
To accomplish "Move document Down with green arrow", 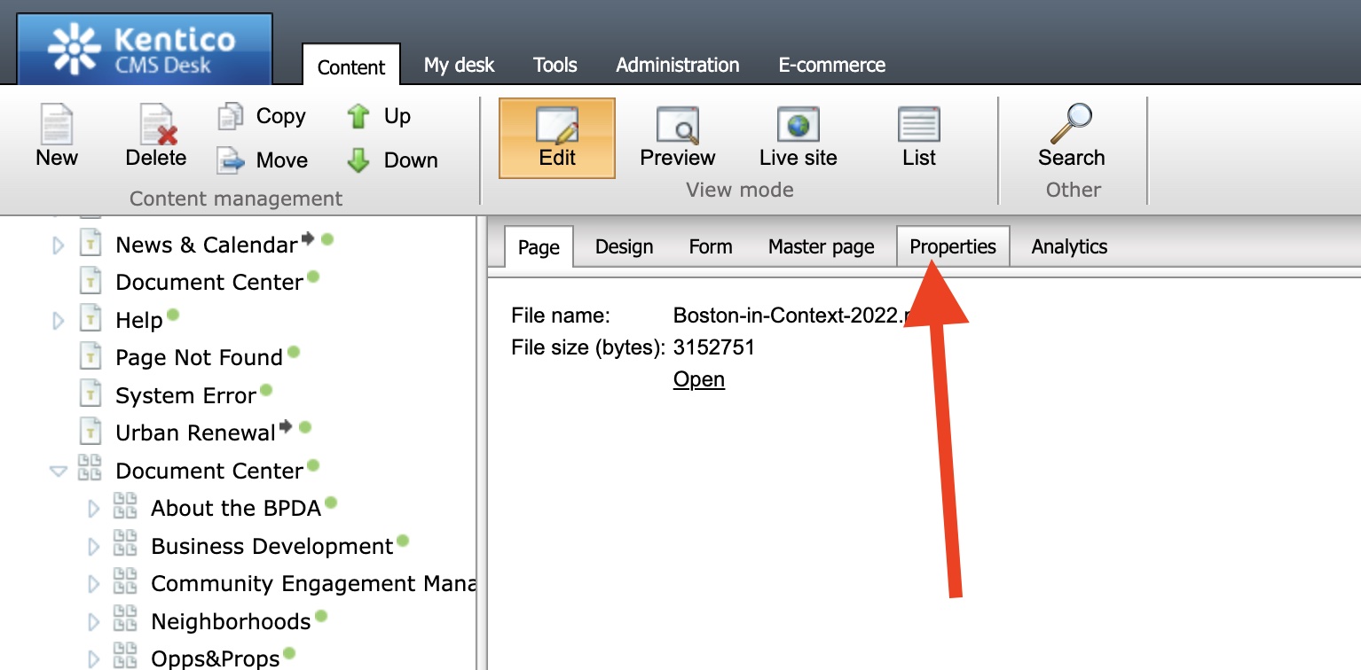I will 358,160.
